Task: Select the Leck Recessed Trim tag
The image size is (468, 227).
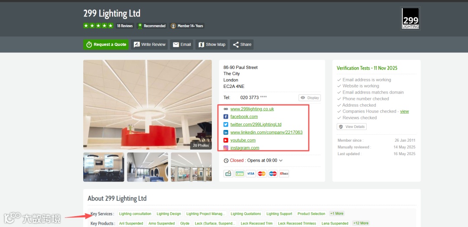Action: click(257, 224)
